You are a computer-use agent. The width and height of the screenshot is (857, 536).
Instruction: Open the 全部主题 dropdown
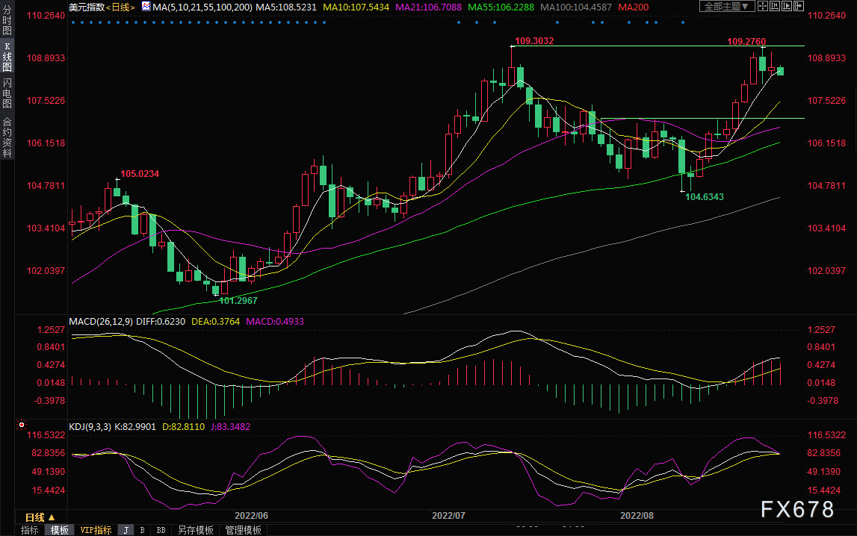[x=725, y=7]
